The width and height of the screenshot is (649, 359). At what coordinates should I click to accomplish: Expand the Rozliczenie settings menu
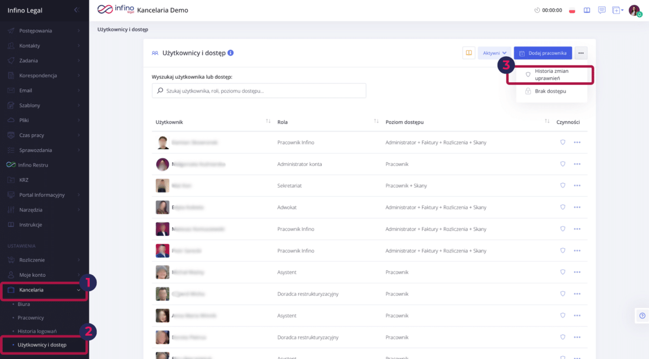coord(44,260)
